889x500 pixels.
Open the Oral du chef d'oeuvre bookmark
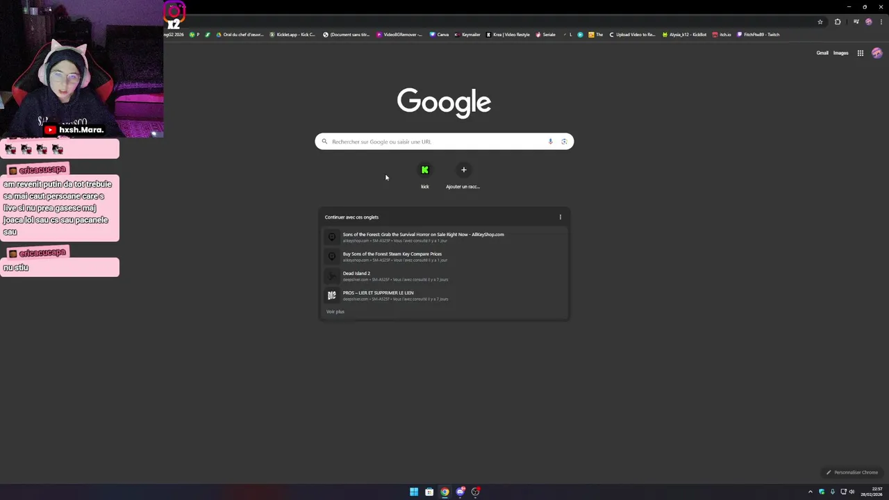240,34
